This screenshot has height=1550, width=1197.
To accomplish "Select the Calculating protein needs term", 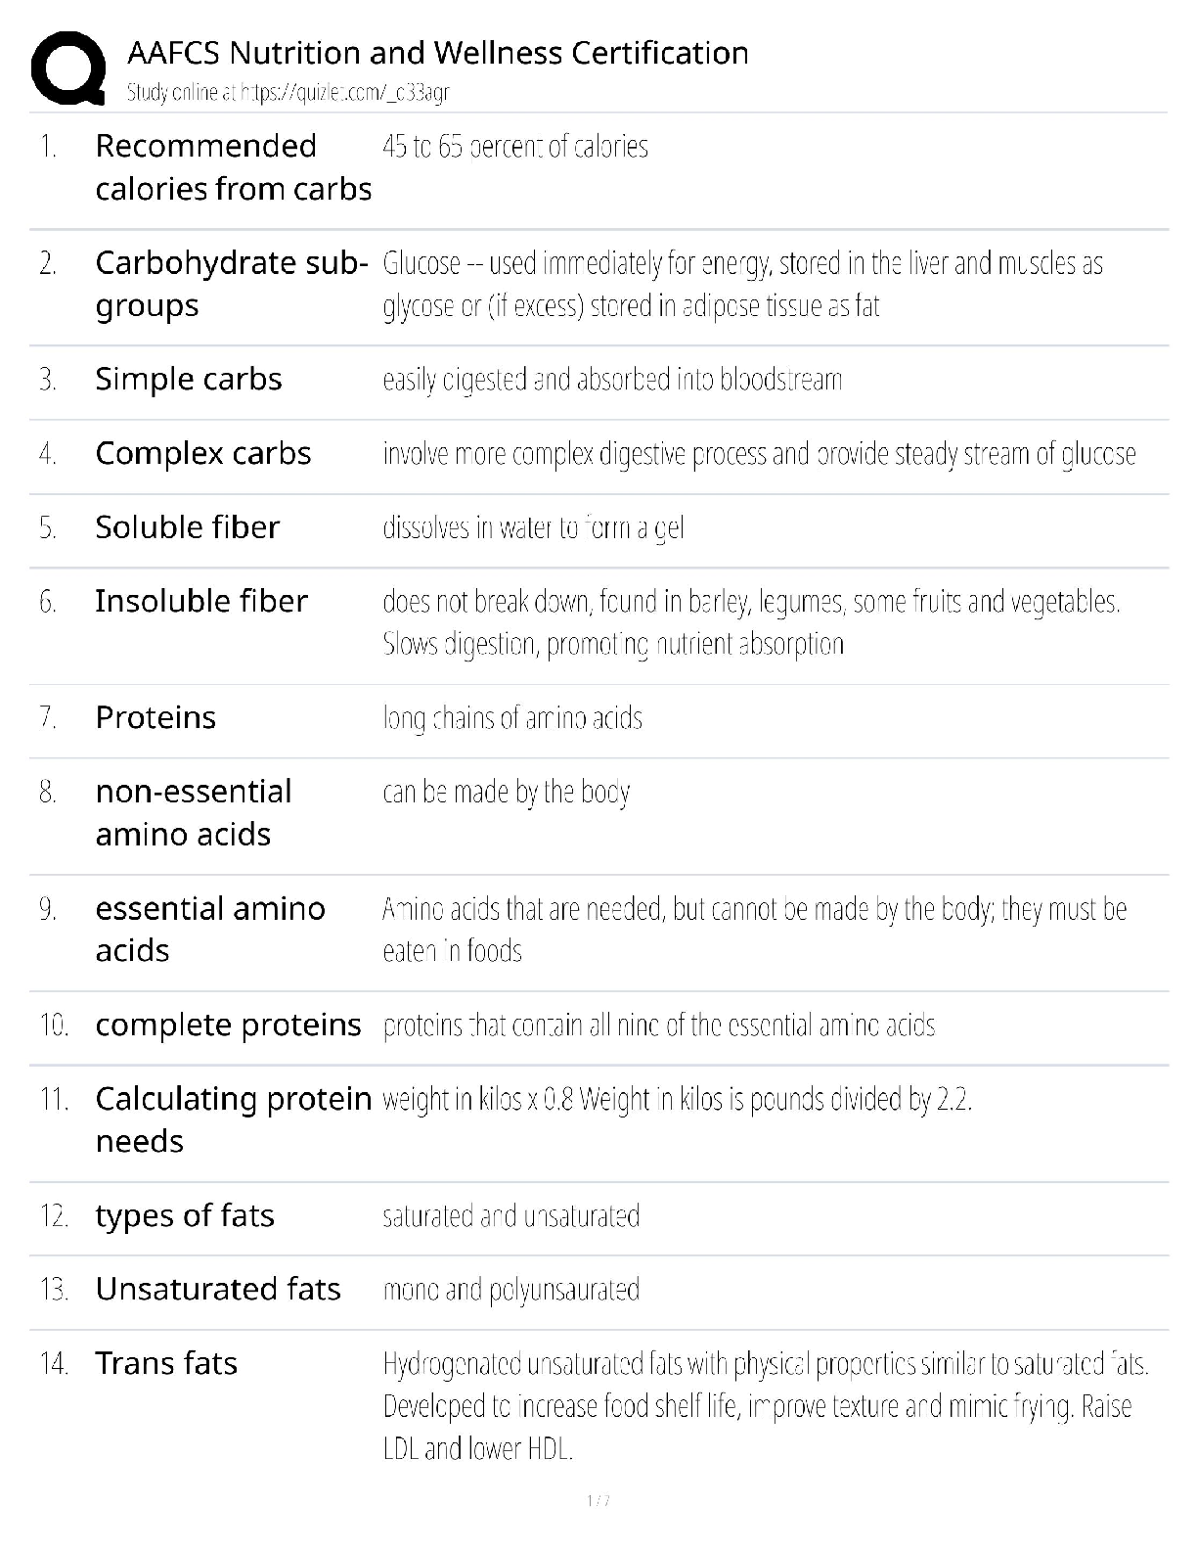I will [233, 1119].
